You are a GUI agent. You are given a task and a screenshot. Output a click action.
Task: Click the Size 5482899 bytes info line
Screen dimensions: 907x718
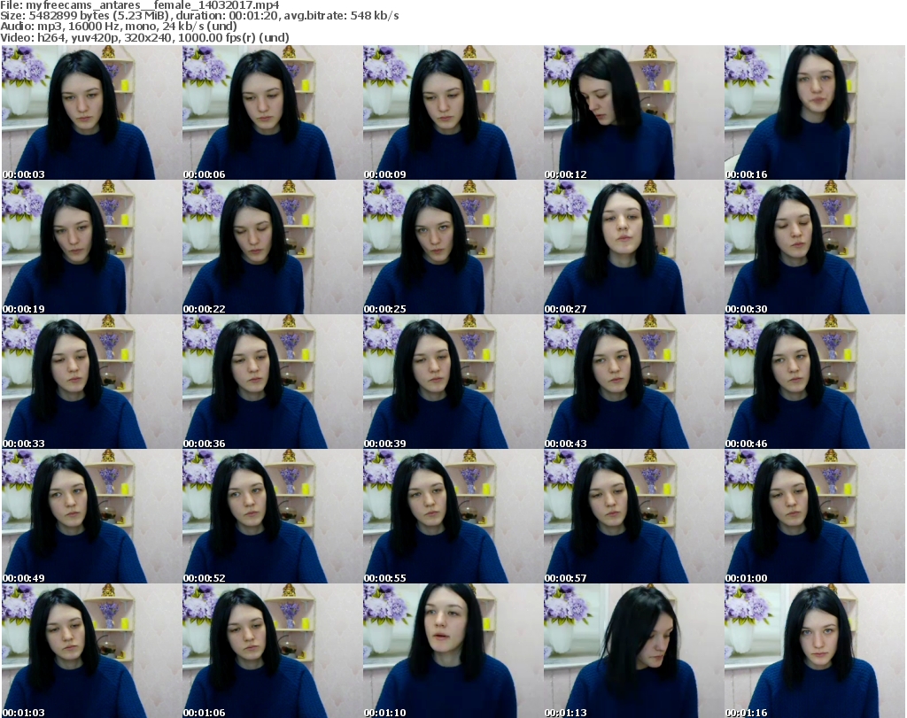tap(199, 16)
